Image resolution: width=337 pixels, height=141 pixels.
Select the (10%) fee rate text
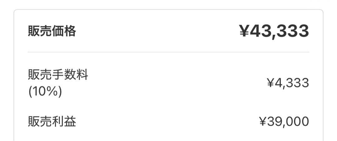[x=45, y=92]
